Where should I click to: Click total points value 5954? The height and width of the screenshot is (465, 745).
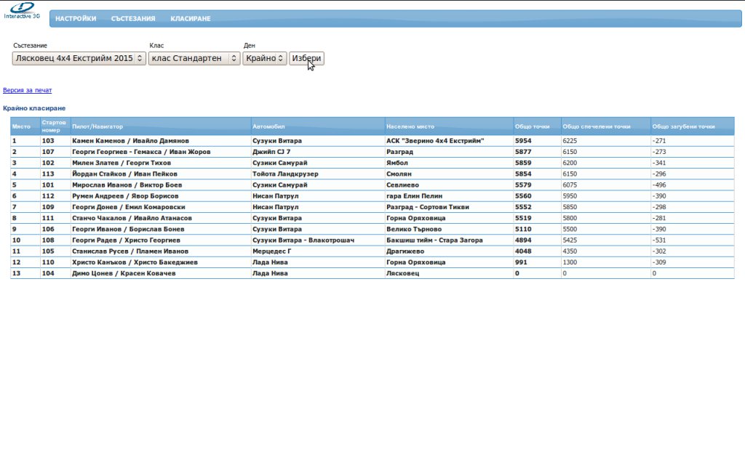(x=523, y=141)
